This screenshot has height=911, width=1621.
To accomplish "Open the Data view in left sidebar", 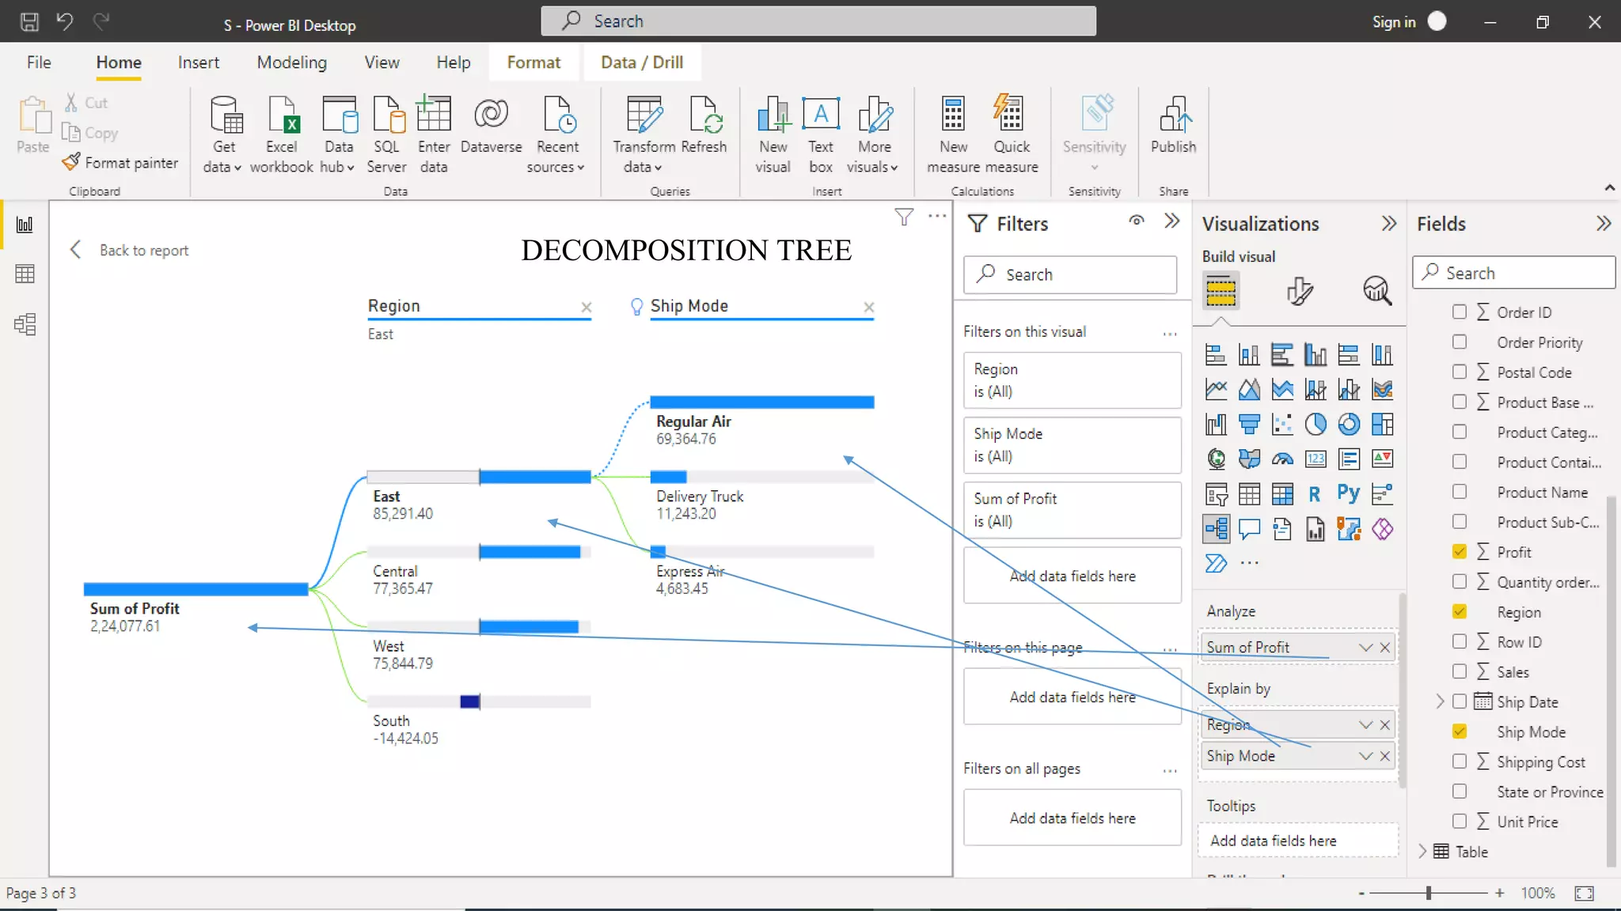I will point(25,274).
